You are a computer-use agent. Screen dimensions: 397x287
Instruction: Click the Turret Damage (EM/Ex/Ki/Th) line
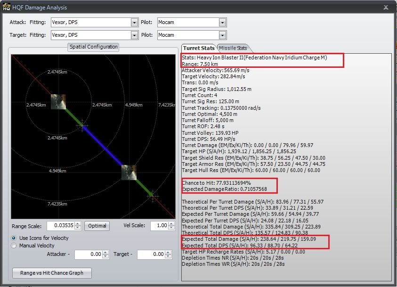click(x=247, y=146)
